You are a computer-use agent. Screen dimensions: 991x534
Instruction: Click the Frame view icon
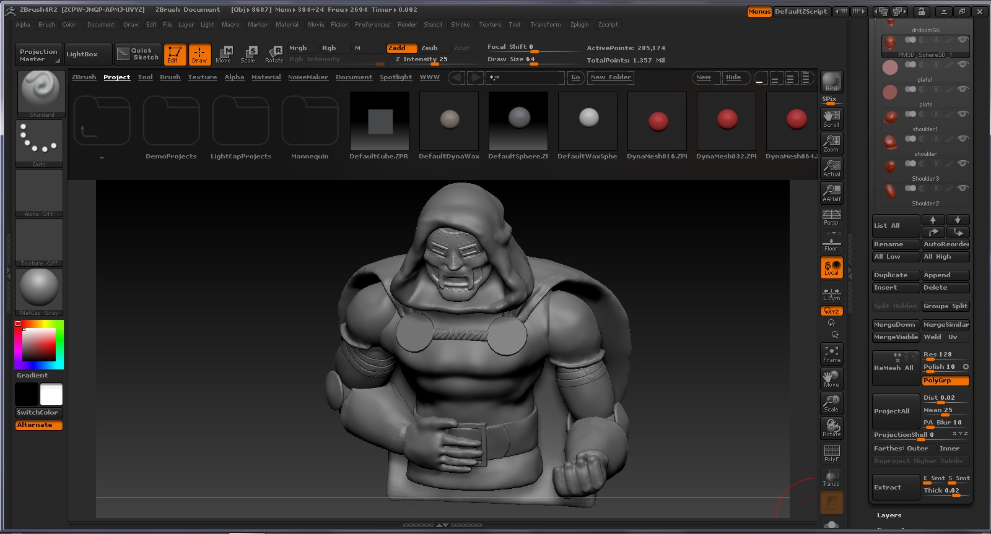[x=831, y=354]
